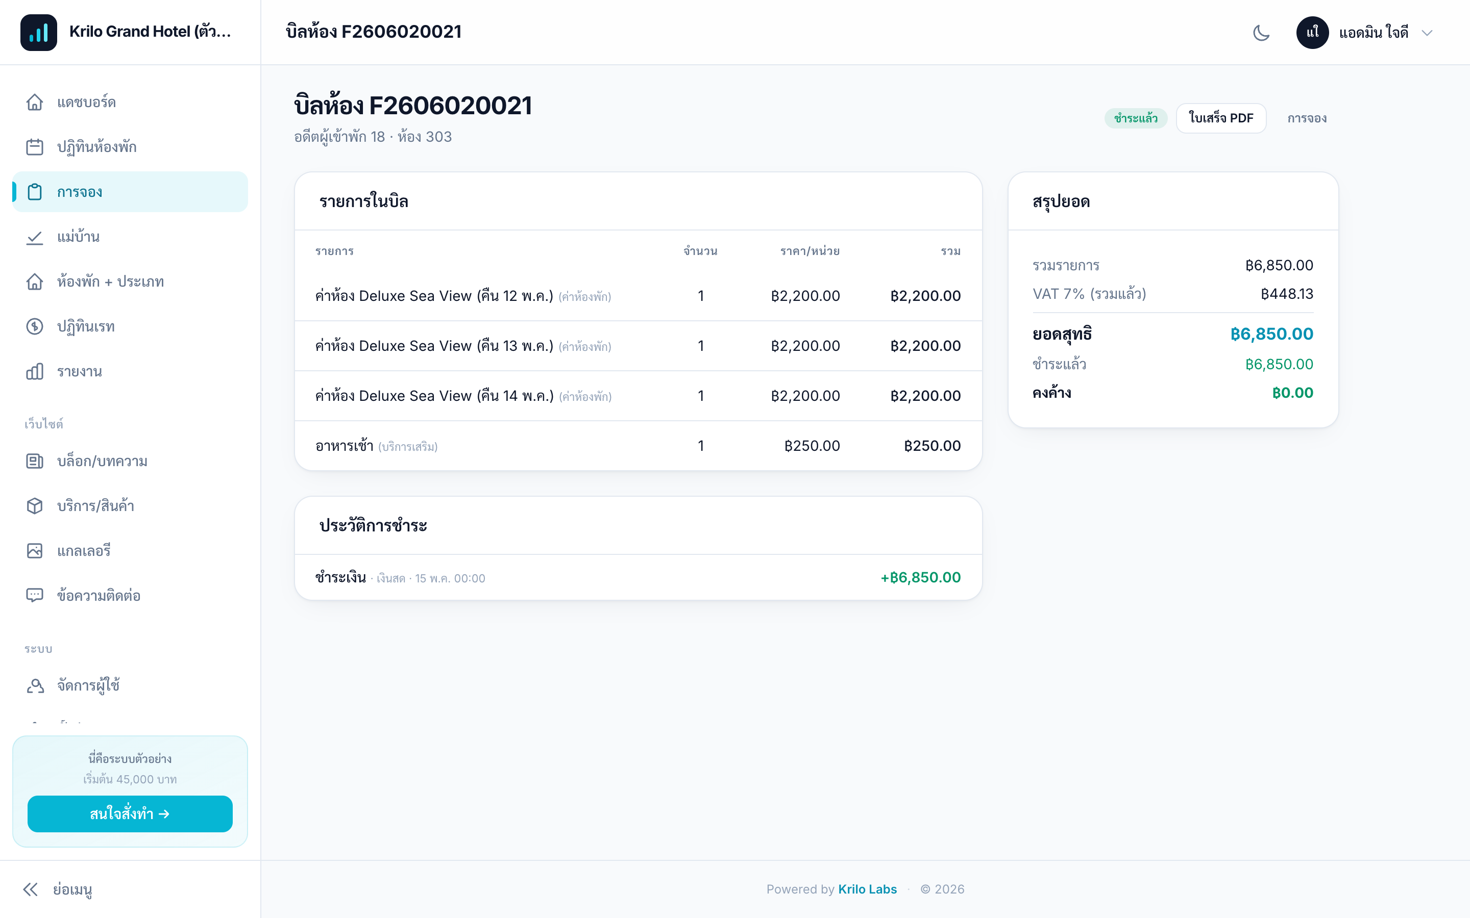
Task: Click the ชำระแล้ว status badge
Action: (x=1135, y=118)
